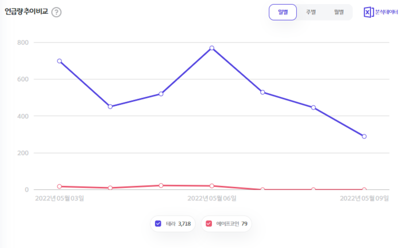Click the last 에이프코인 data point
Screen dimensions: 402x248
pos(364,189)
